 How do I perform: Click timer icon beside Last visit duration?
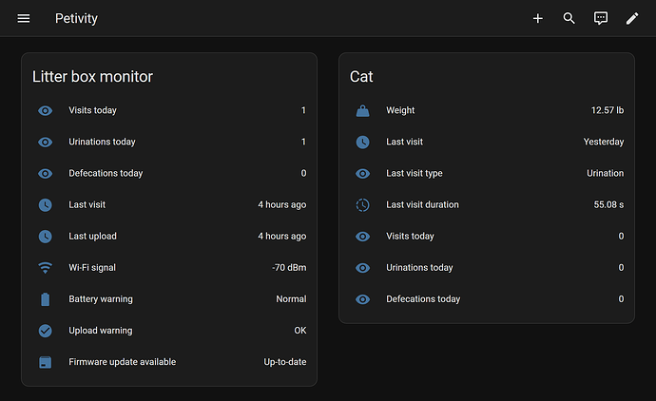(363, 205)
